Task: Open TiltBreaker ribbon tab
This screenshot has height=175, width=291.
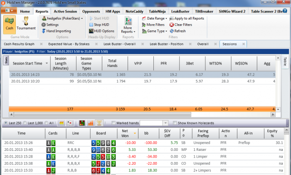Action: (x=204, y=11)
